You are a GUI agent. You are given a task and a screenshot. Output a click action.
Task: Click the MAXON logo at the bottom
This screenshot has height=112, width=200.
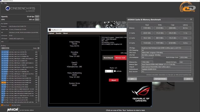point(12,110)
